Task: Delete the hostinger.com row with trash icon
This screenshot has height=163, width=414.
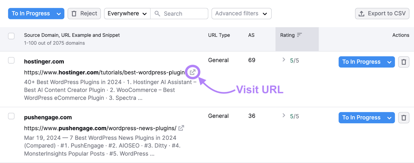Action: pos(403,62)
